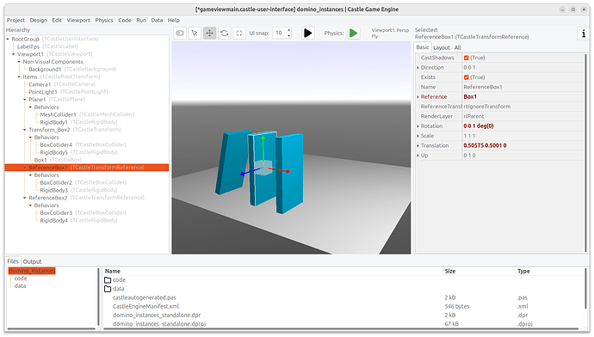Screen dimensions: 594x337
Task: Expand the Translation property row
Action: click(x=418, y=145)
